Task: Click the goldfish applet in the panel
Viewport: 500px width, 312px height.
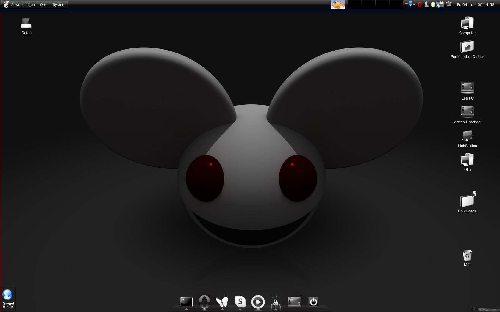Action: (338, 4)
